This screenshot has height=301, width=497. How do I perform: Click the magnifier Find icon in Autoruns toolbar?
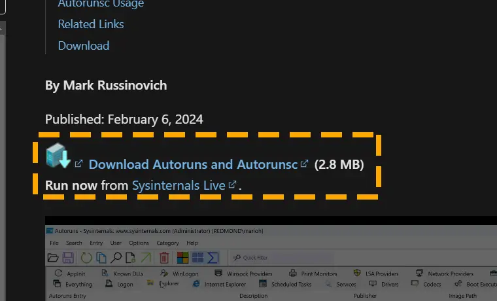click(116, 258)
